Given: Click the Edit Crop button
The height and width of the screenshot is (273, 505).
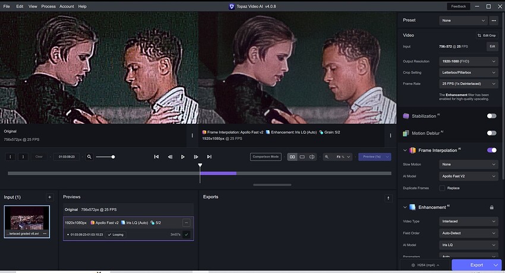Looking at the screenshot, I should click(x=487, y=36).
